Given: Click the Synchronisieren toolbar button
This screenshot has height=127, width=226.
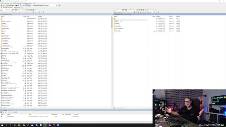Looking at the screenshot, I should (x=10, y=6).
